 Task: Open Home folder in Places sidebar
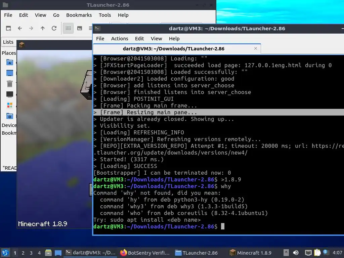point(10,62)
